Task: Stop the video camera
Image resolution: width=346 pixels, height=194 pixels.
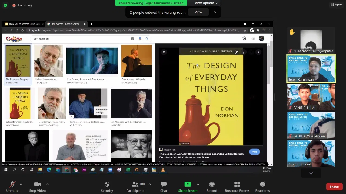Action: tap(37, 185)
